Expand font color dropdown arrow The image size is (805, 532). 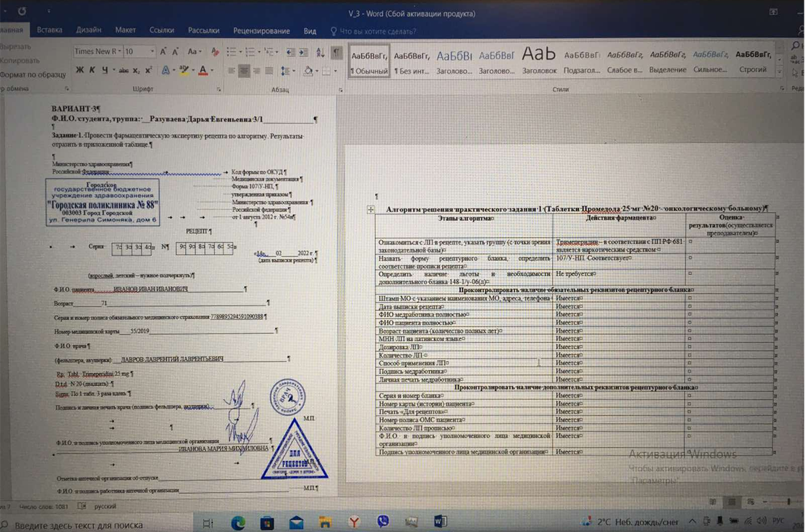(212, 70)
